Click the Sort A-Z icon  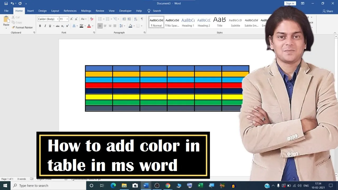point(136,19)
